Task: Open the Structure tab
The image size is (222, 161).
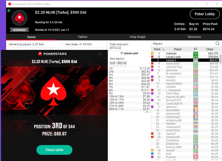Action: pyautogui.click(x=194, y=37)
